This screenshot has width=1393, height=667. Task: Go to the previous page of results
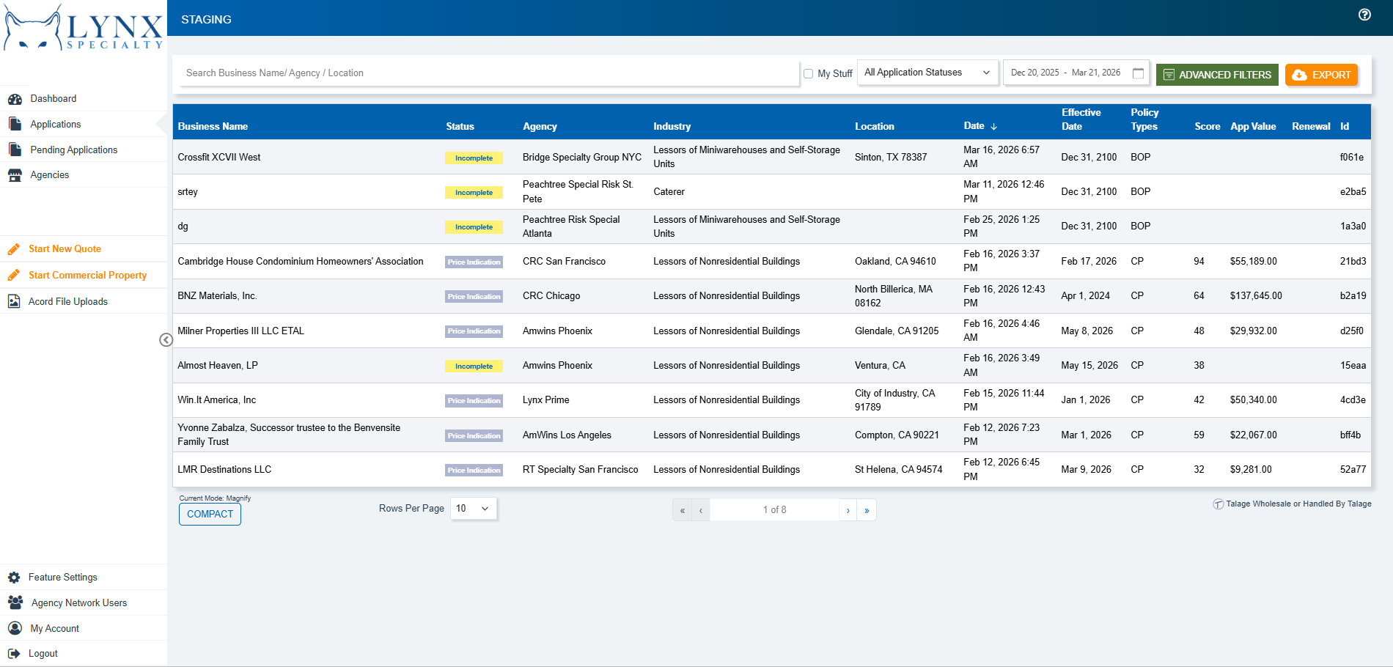[x=701, y=510]
